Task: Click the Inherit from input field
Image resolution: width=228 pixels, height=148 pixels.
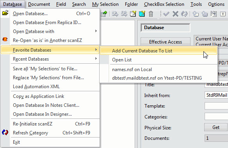Action: [x=216, y=95]
